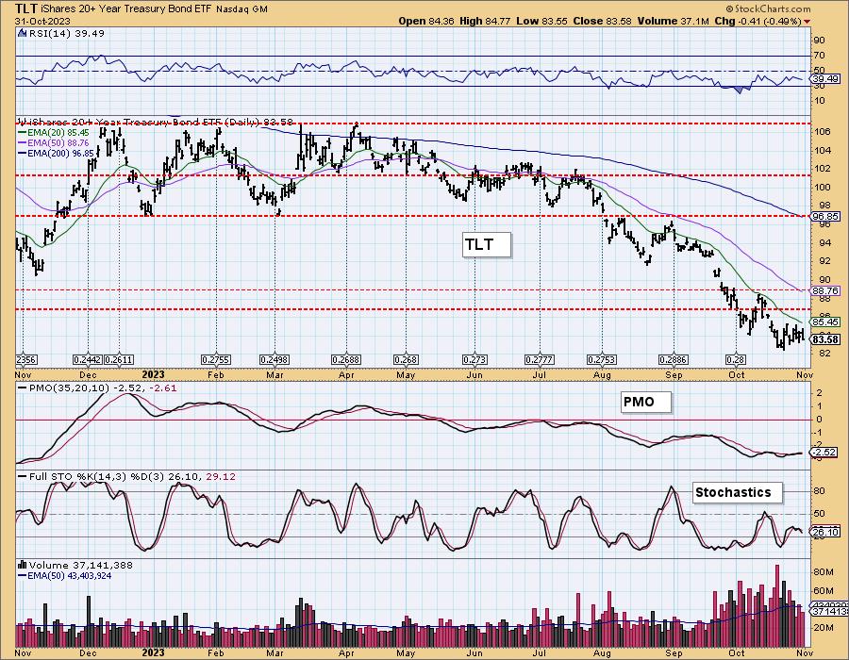
Task: Click the iShares 20+ Year Treasury Bond ETF header title
Action: 126,9
